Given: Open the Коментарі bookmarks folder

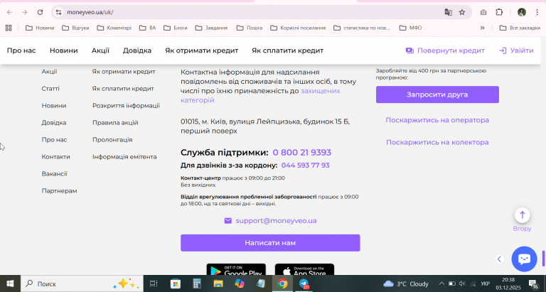Looking at the screenshot, I should pyautogui.click(x=114, y=28).
